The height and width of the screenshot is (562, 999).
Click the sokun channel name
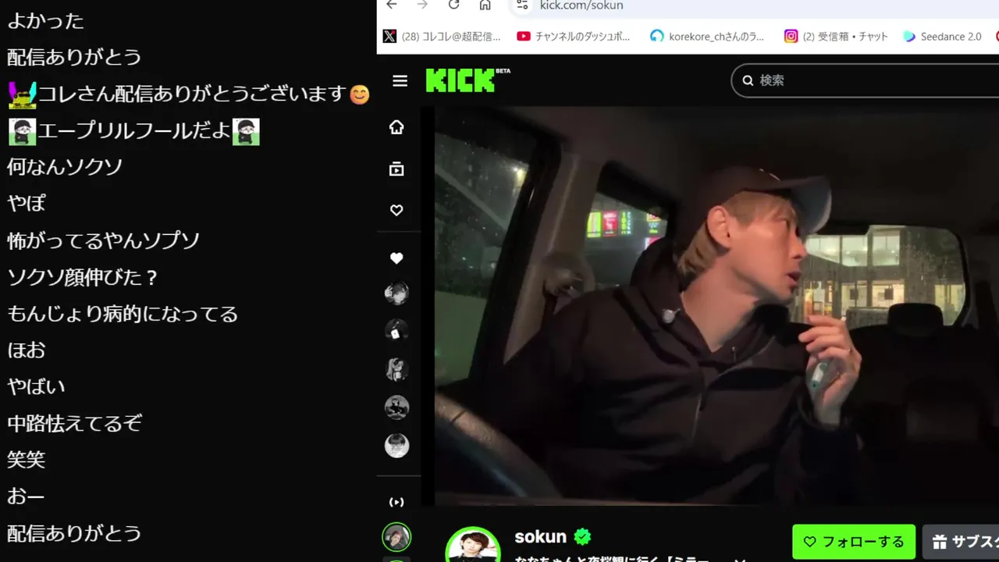pos(540,536)
